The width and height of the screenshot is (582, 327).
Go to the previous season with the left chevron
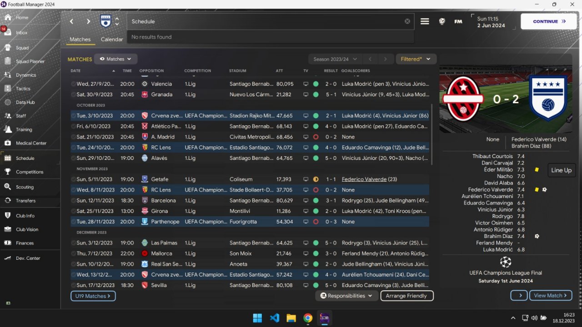click(371, 59)
